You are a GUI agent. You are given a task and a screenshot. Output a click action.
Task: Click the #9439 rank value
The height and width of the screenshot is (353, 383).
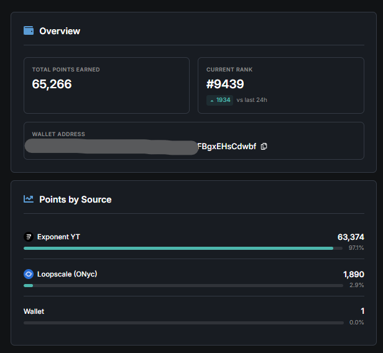[225, 84]
